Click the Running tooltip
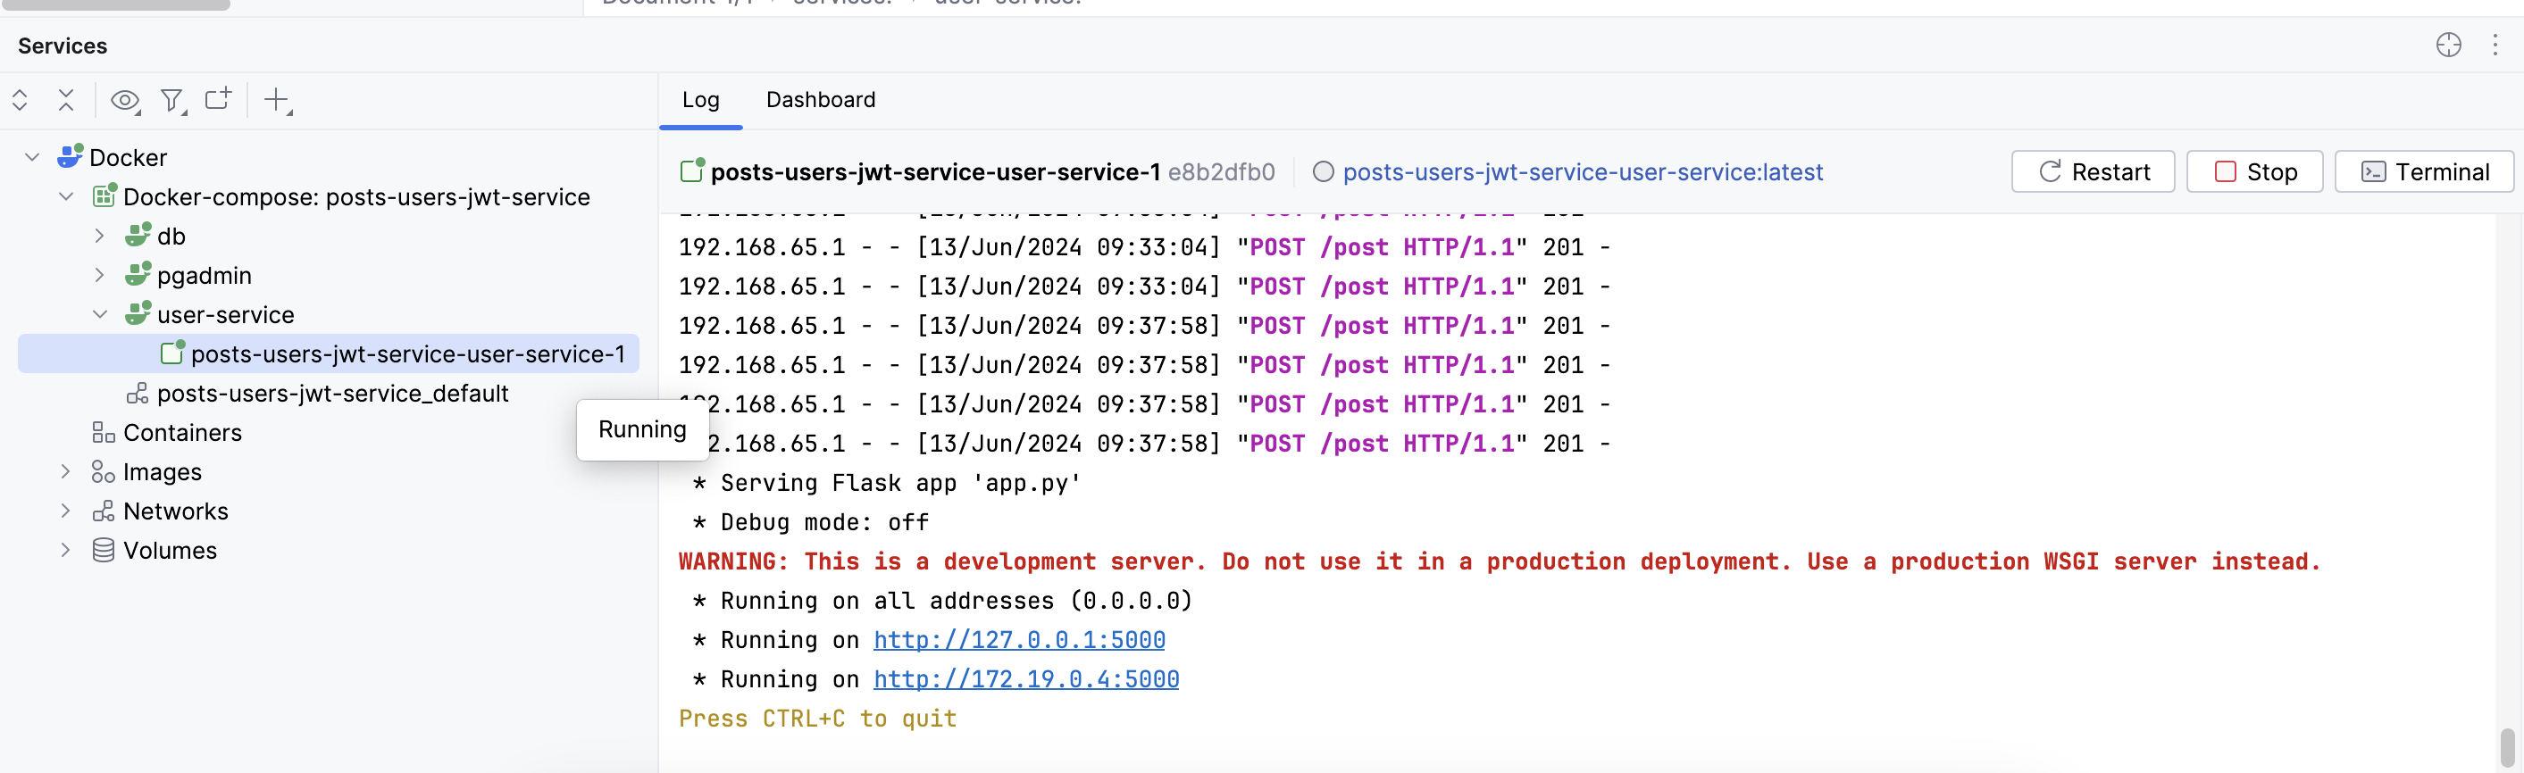Image resolution: width=2524 pixels, height=773 pixels. coord(642,429)
